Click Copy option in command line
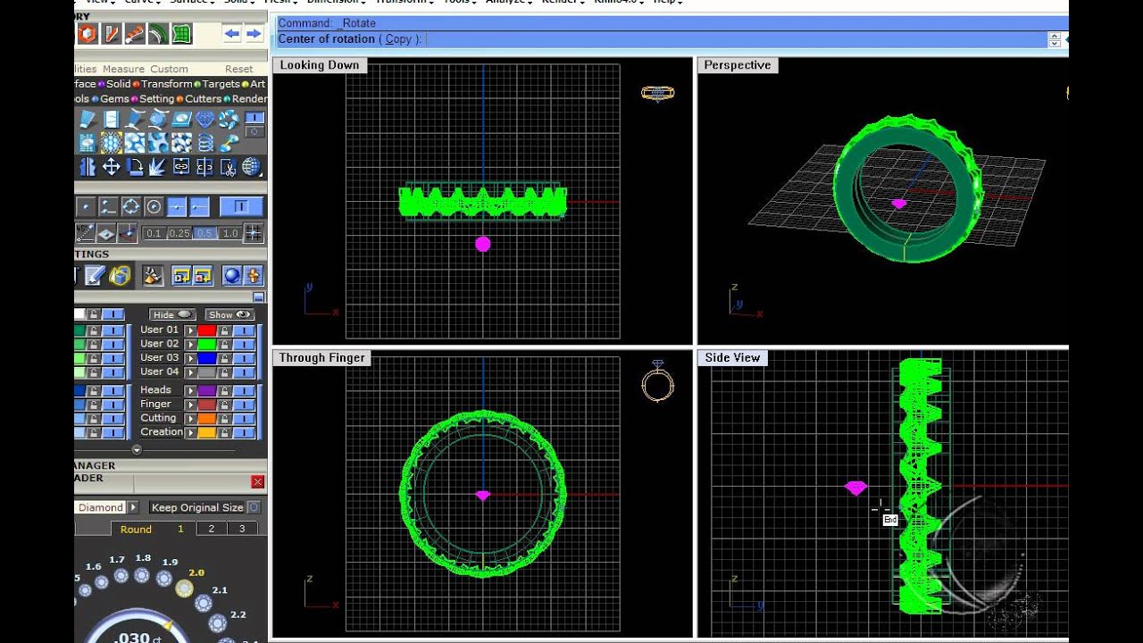1143x643 pixels. 398,39
